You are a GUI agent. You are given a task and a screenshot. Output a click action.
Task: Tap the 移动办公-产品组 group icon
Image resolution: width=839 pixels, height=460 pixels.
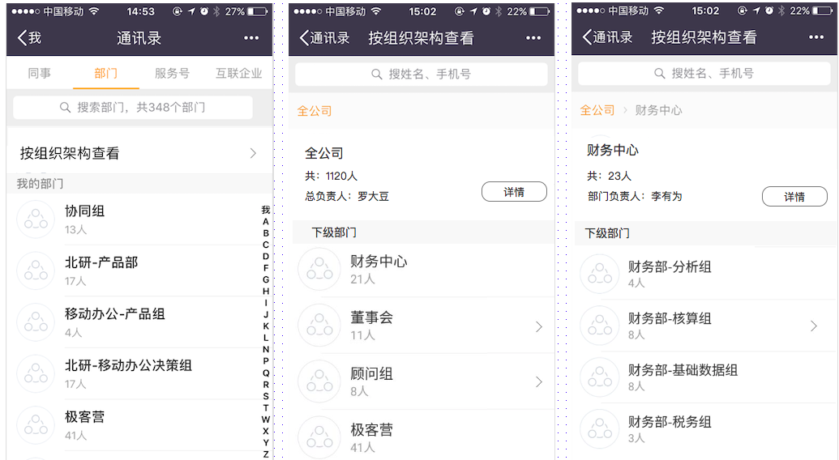(36, 322)
